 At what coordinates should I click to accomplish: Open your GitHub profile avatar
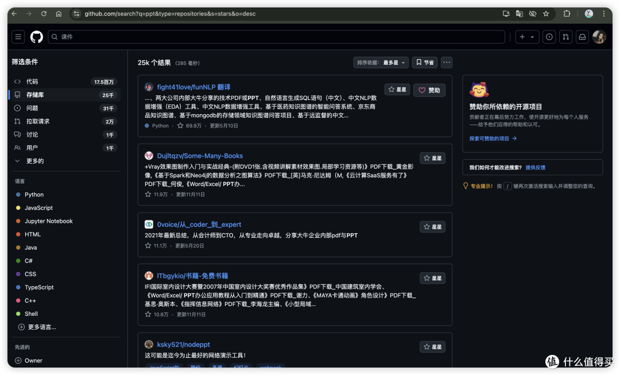tap(599, 37)
